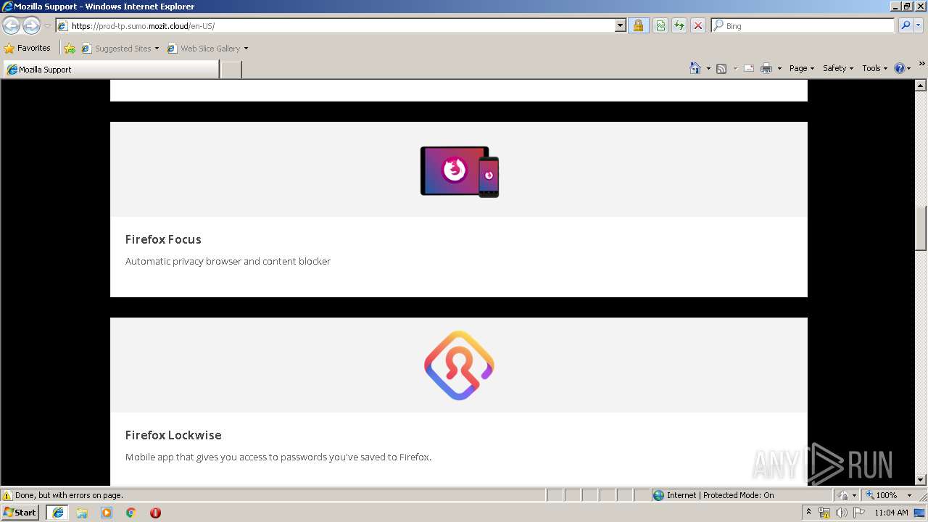This screenshot has width=928, height=522.
Task: Open the Page menu
Action: point(802,68)
